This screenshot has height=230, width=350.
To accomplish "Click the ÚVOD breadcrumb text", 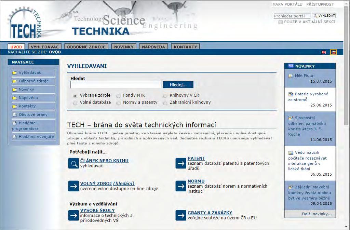I will tap(55, 52).
